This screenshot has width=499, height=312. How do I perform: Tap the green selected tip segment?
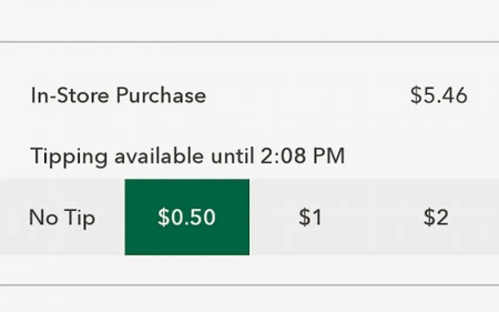[x=187, y=217]
